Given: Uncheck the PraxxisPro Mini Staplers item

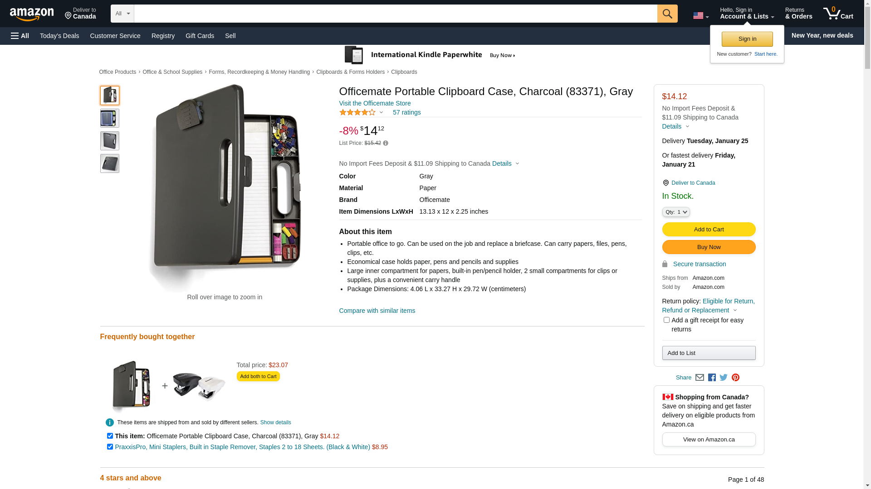Looking at the screenshot, I should [x=110, y=447].
